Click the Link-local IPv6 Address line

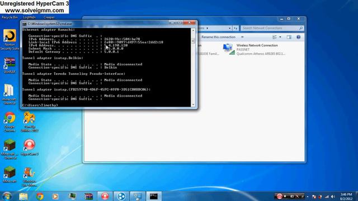(96, 42)
